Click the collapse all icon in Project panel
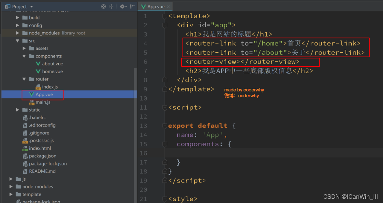The image size is (383, 203). (111, 7)
